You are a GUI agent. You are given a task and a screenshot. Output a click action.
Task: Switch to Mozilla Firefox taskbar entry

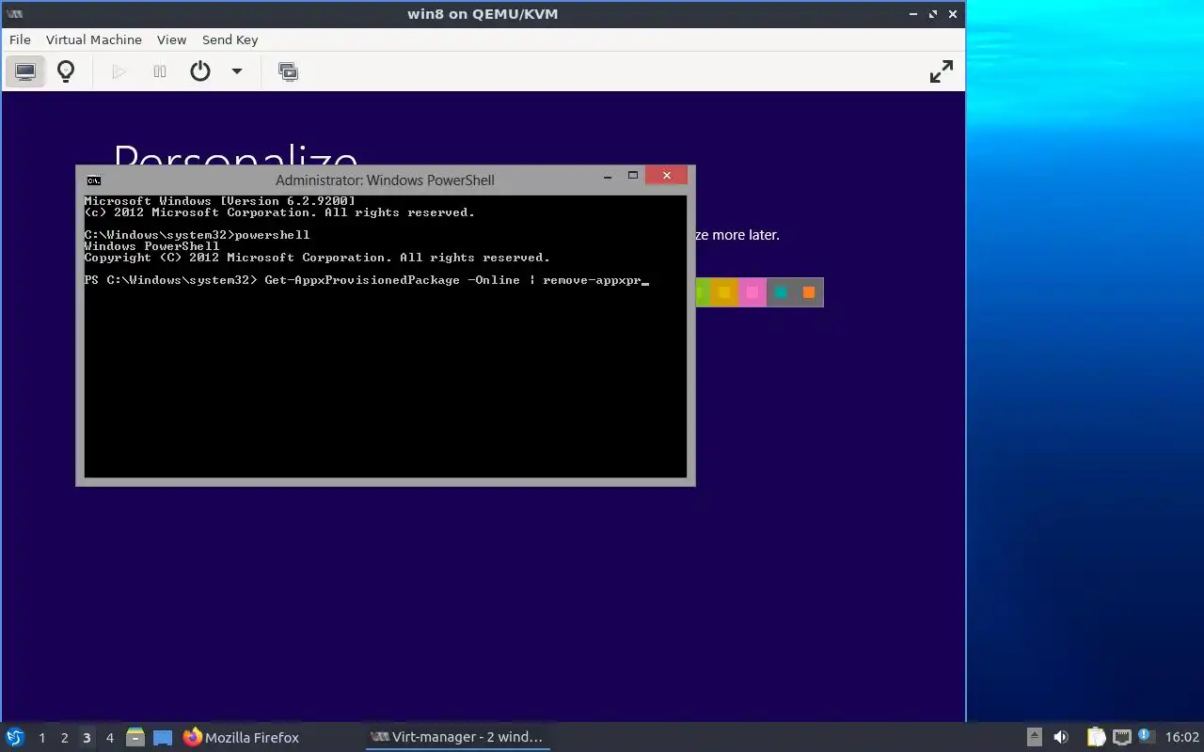click(241, 738)
